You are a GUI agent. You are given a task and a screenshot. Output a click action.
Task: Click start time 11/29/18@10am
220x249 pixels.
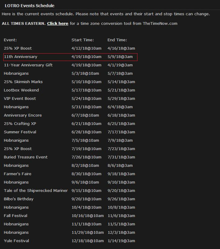click(88, 233)
